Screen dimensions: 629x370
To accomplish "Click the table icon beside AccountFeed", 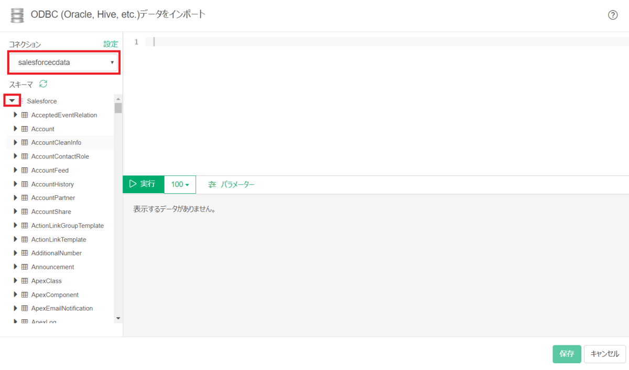I will tap(25, 170).
